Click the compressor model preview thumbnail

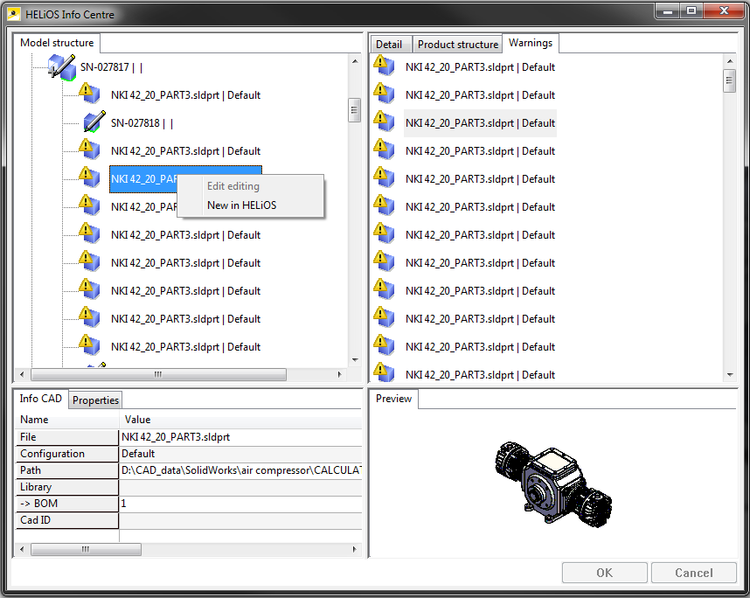pos(553,484)
